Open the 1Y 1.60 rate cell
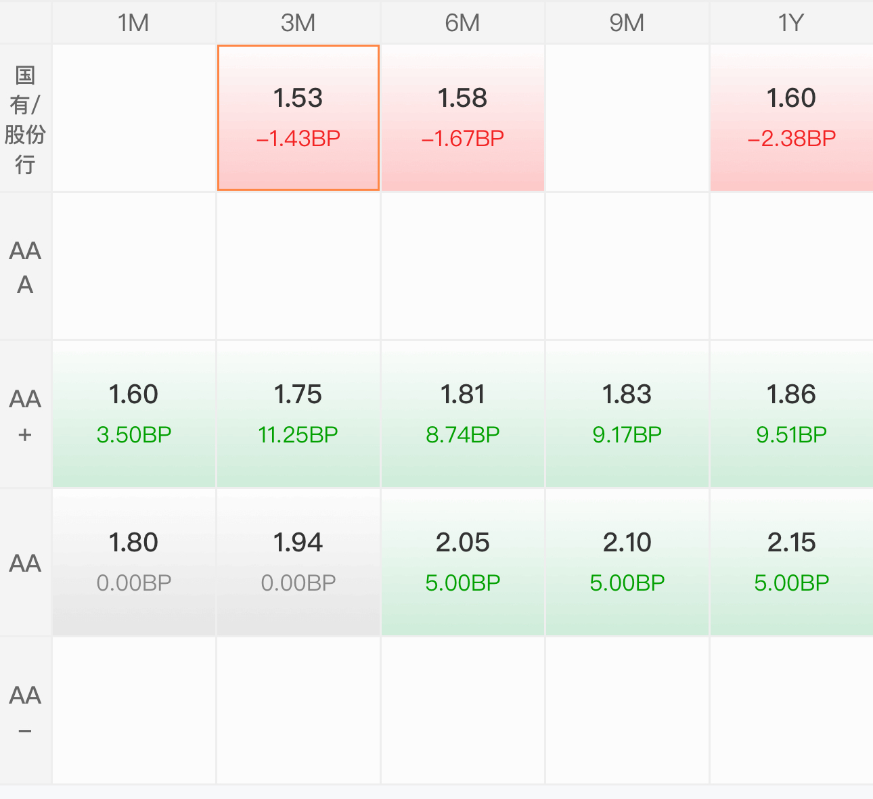Viewport: 873px width, 799px height. 792,118
